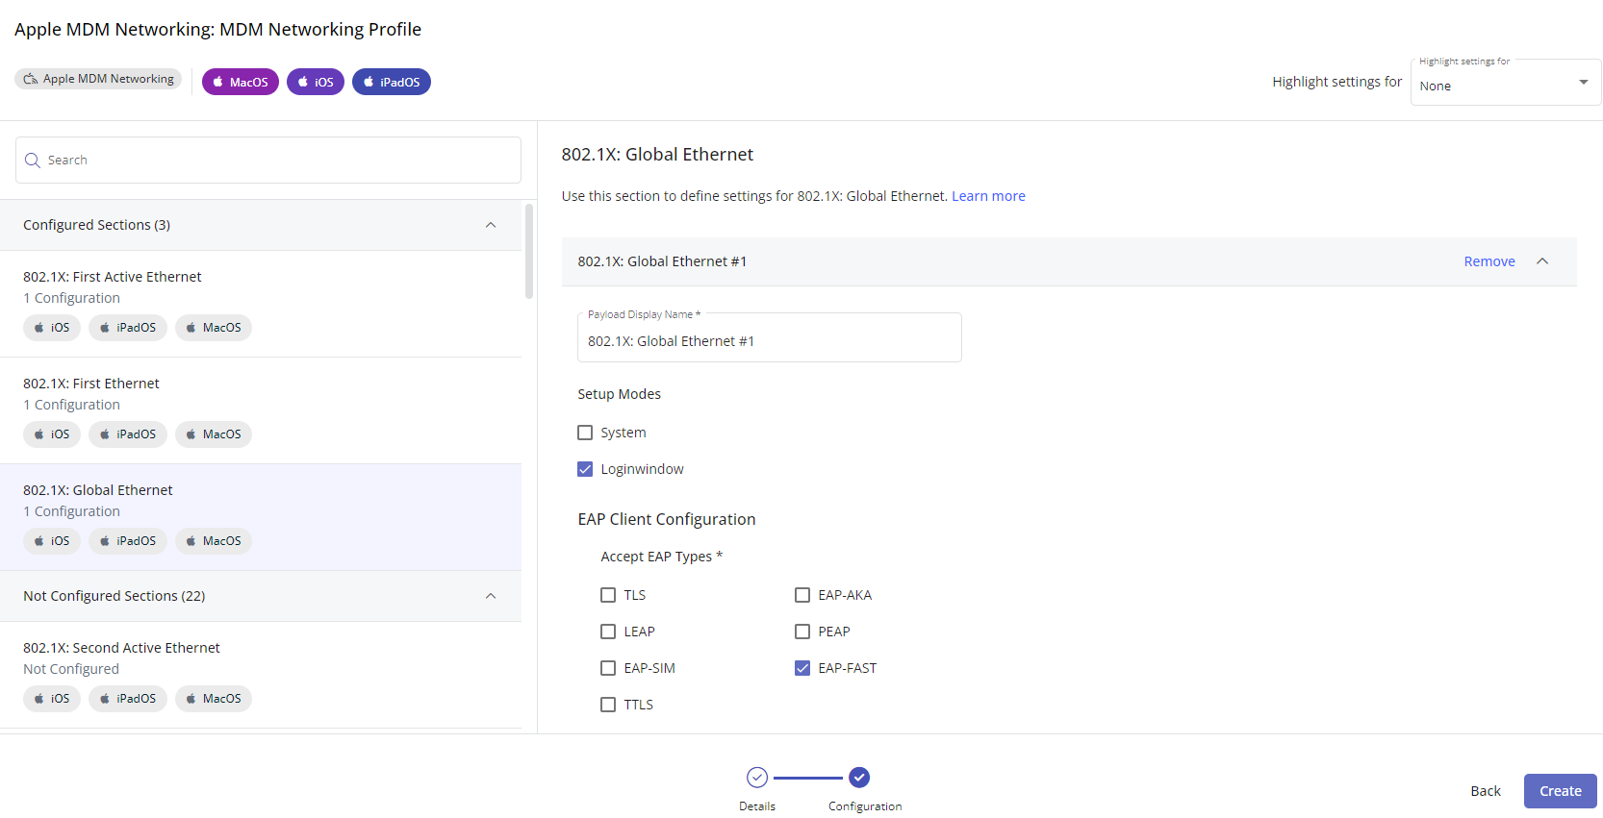Uncheck the EAP-FAST option
Viewport: 1603px width, 818px height.
coord(802,668)
